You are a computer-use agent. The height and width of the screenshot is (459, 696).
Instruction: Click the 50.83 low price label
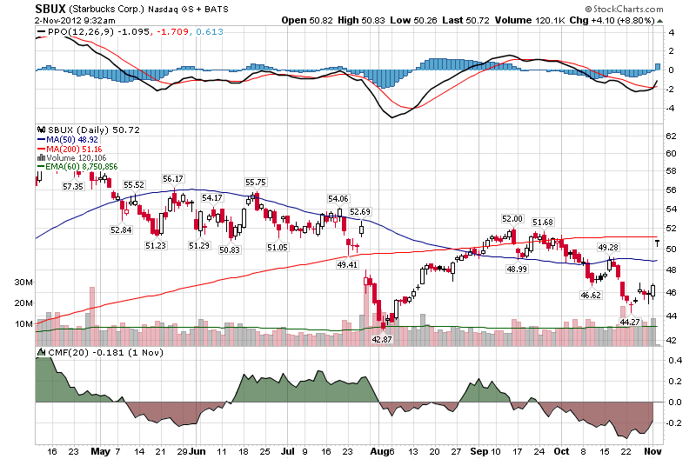click(230, 249)
